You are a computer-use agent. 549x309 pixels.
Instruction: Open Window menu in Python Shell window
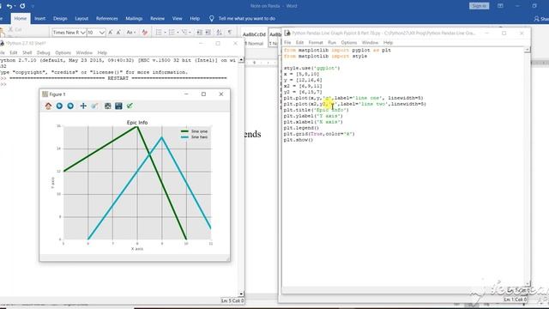coord(84,52)
